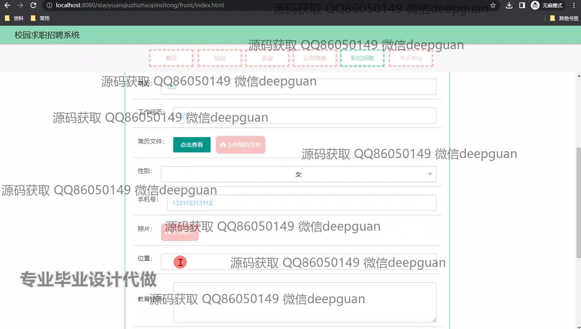This screenshot has width=581, height=329.
Task: Open browser downloads icon
Action: (x=509, y=5)
